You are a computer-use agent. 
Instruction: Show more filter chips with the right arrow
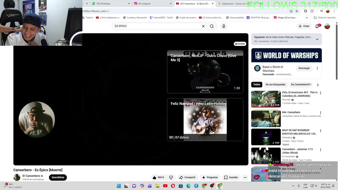(x=318, y=85)
